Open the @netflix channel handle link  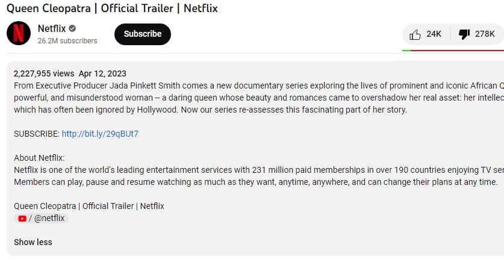click(x=49, y=219)
